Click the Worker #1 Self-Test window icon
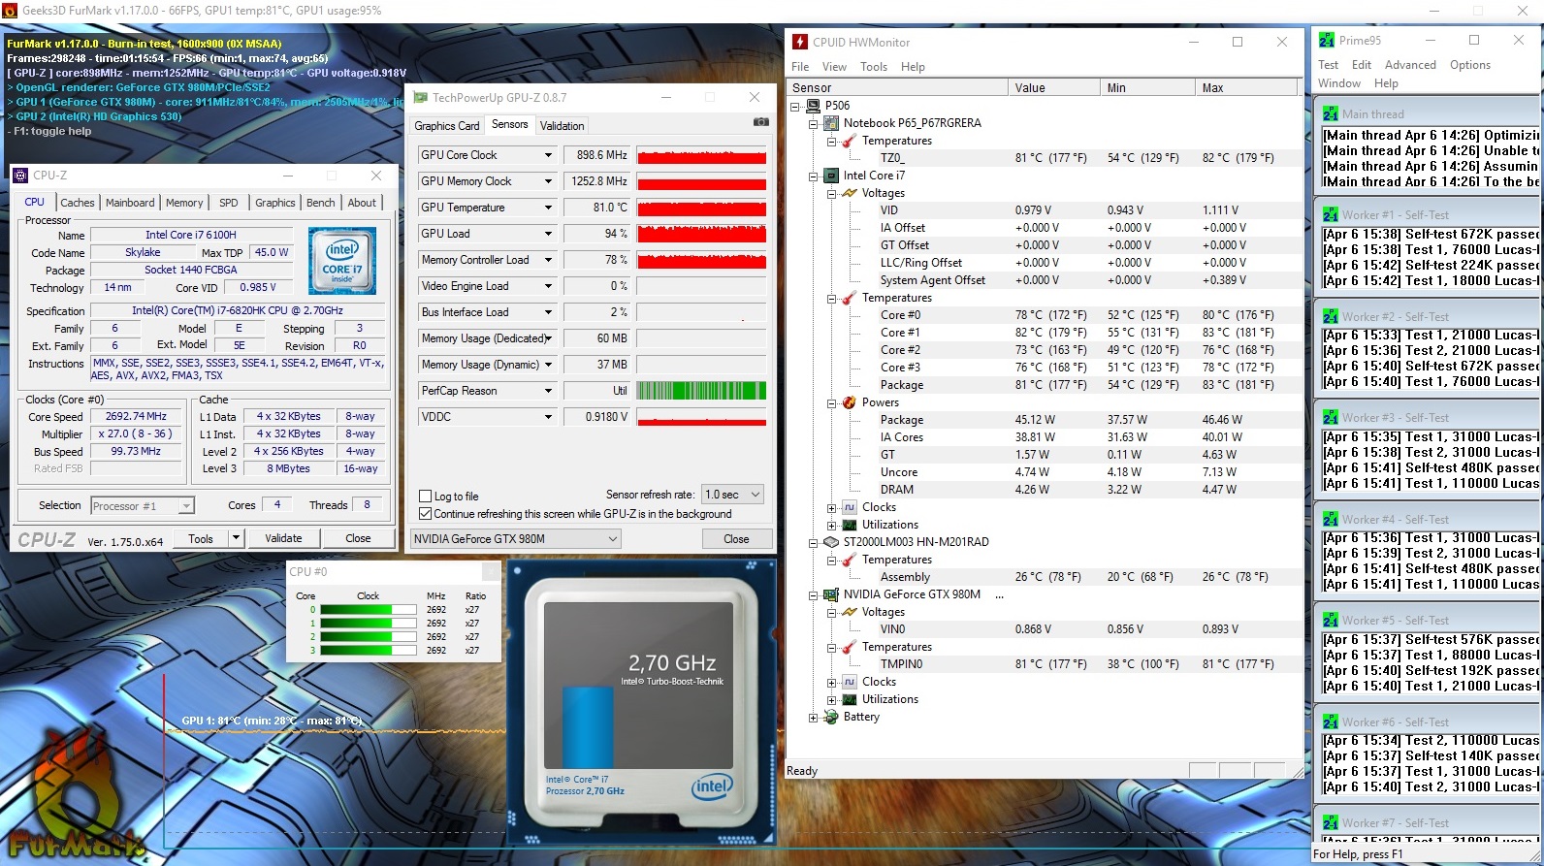 1330,214
